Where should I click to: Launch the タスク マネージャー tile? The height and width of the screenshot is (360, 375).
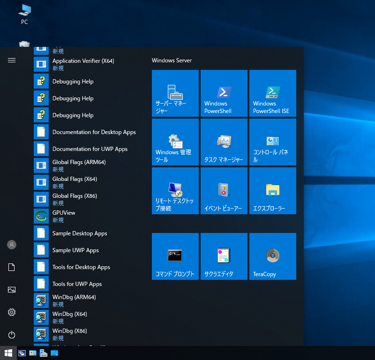tap(224, 142)
